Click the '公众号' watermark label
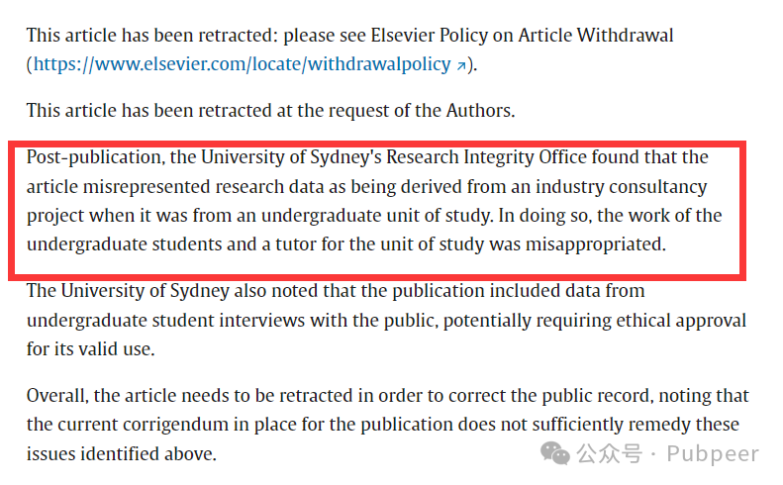The height and width of the screenshot is (485, 783). (609, 453)
